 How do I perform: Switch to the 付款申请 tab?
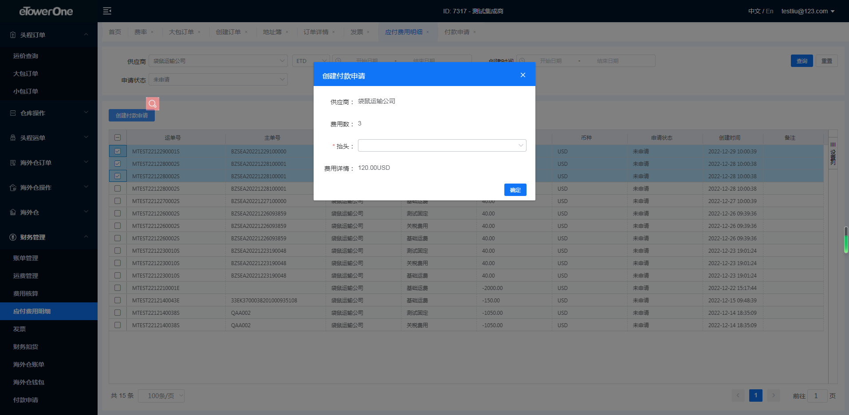point(456,32)
